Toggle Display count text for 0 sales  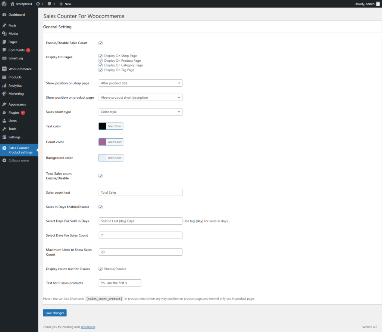point(100,269)
